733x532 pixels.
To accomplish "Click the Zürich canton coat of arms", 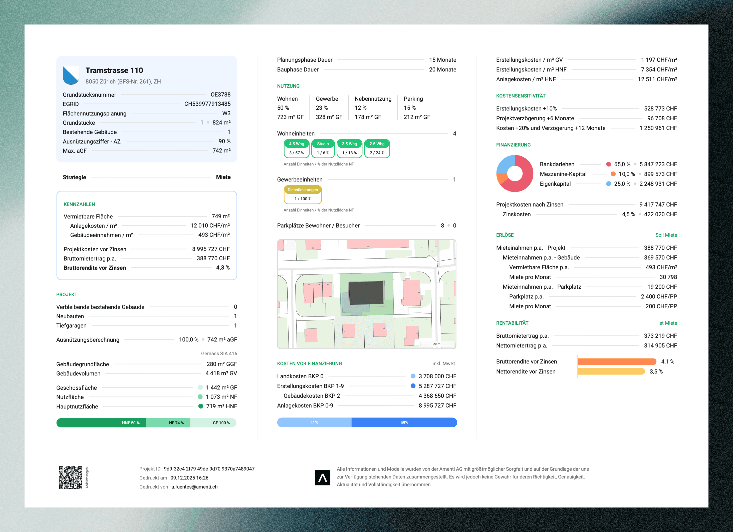I will [x=71, y=75].
